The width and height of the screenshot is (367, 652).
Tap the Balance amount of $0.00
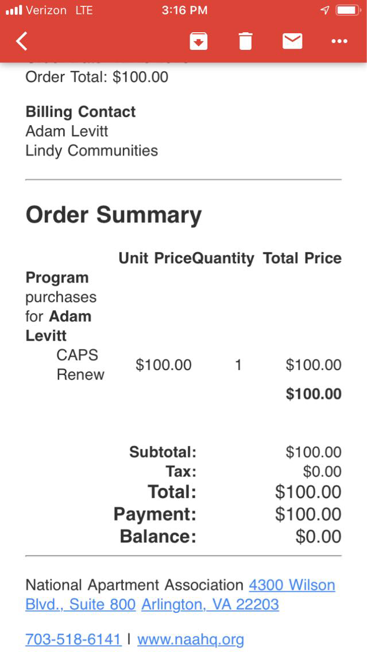pyautogui.click(x=318, y=537)
